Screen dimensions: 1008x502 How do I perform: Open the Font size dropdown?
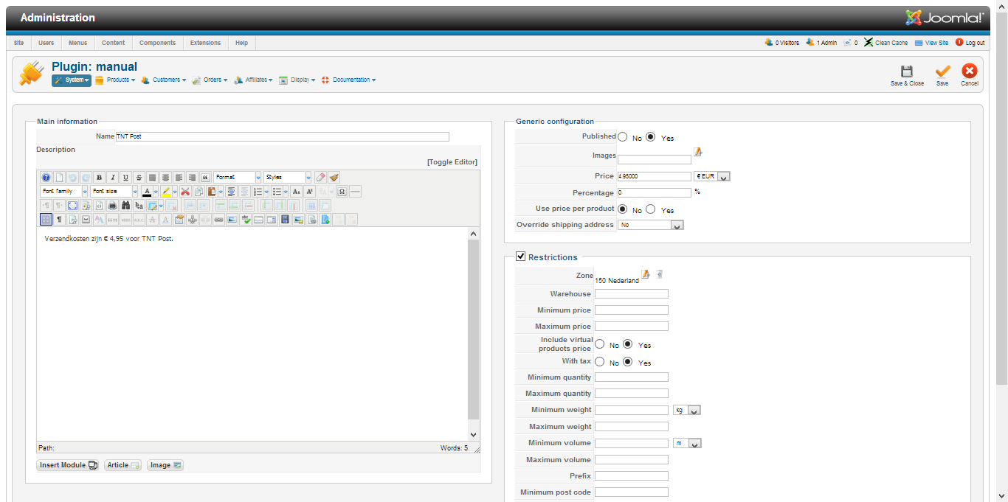coord(114,192)
